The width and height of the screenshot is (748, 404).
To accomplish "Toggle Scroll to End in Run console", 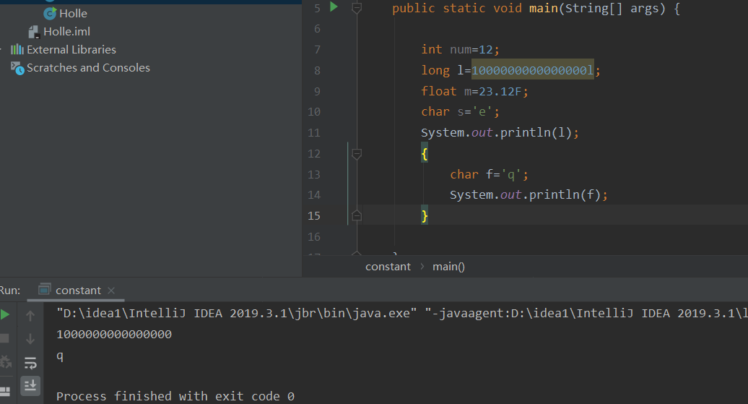I will pos(30,385).
